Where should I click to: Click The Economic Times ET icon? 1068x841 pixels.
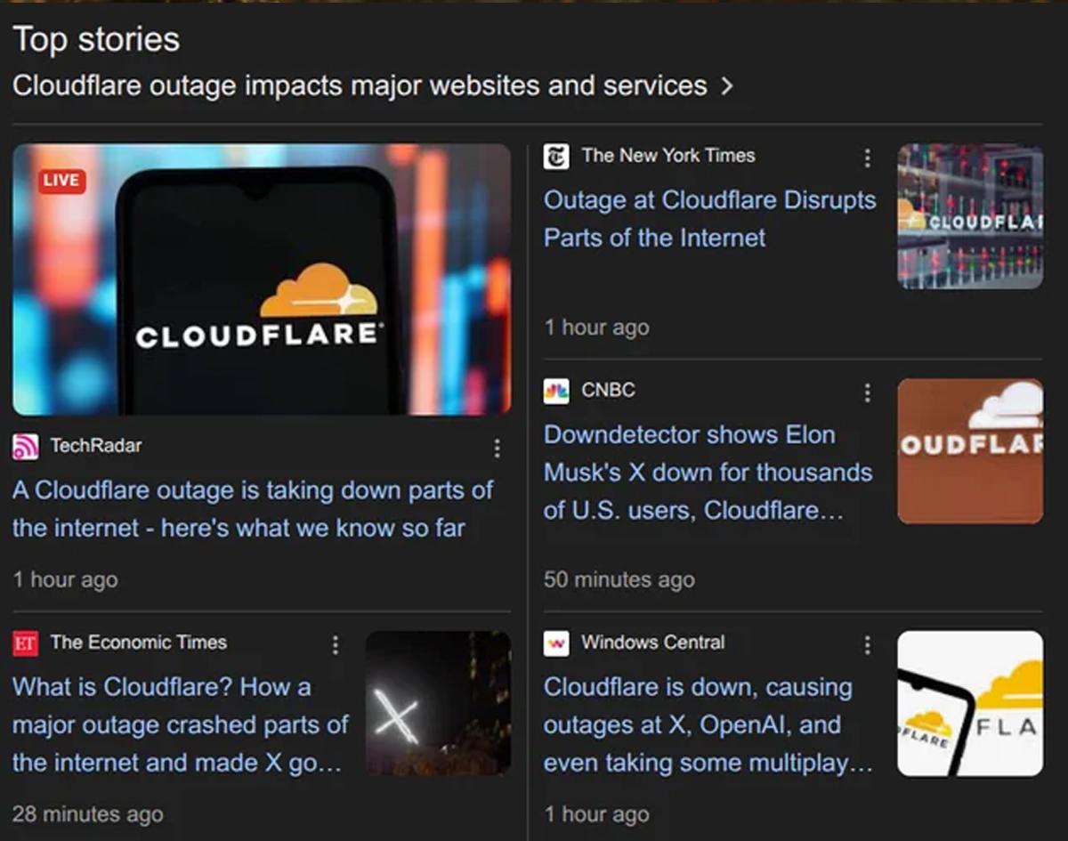pyautogui.click(x=26, y=643)
